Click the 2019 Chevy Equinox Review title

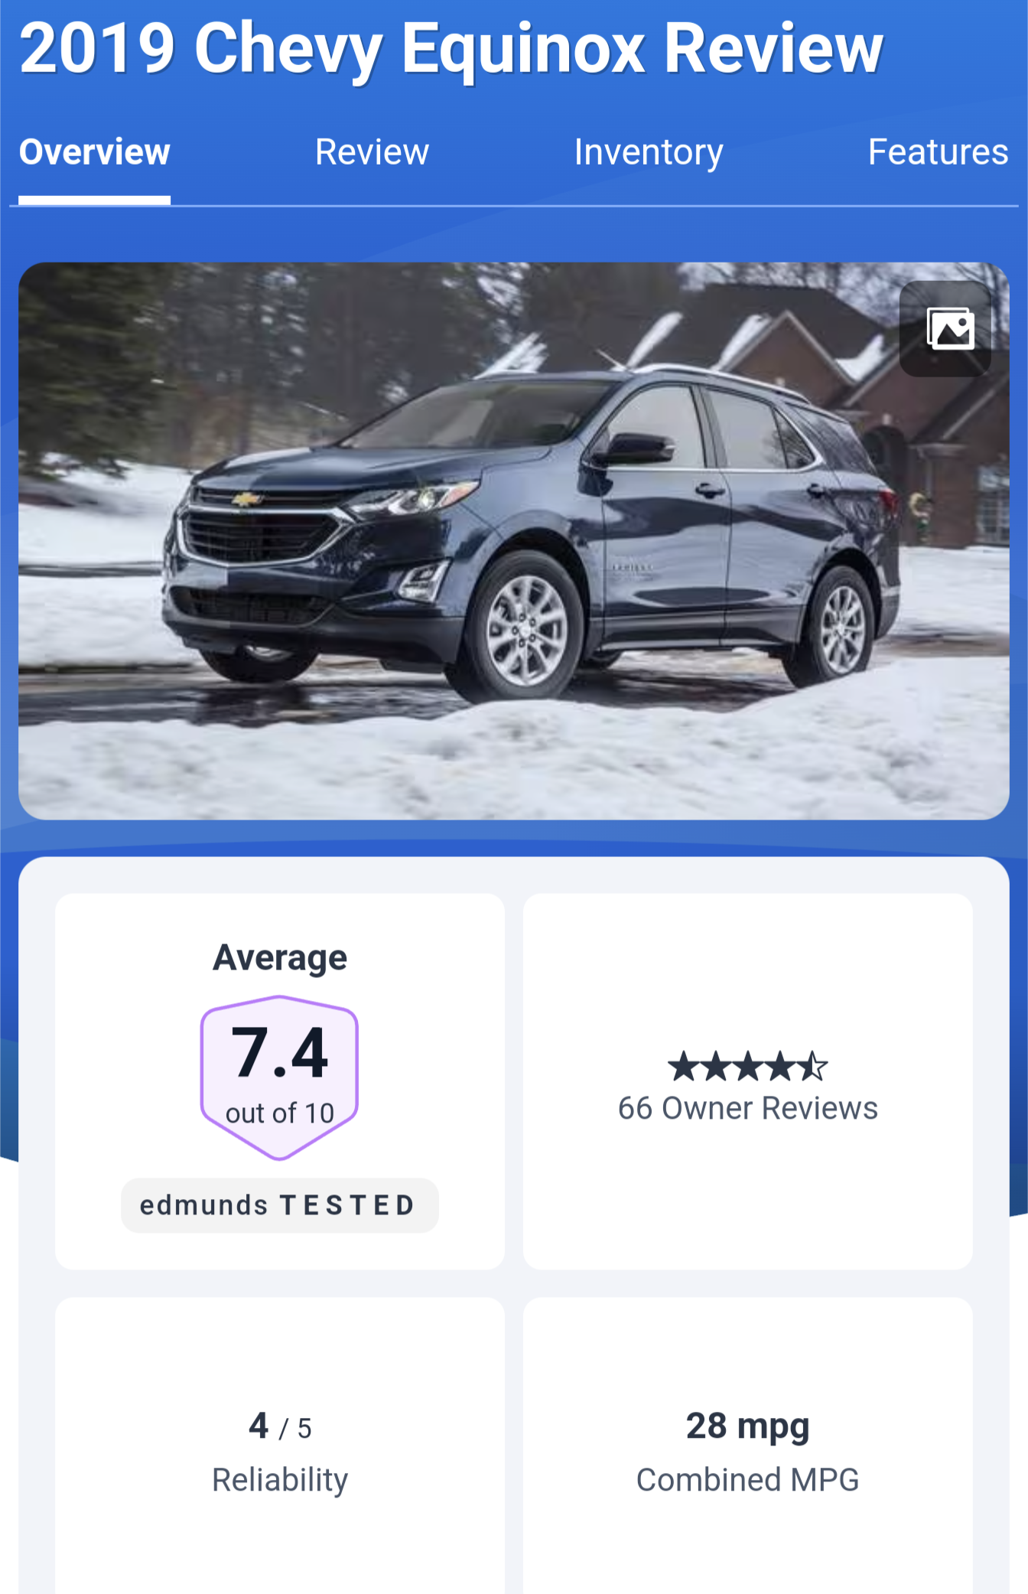coord(451,47)
